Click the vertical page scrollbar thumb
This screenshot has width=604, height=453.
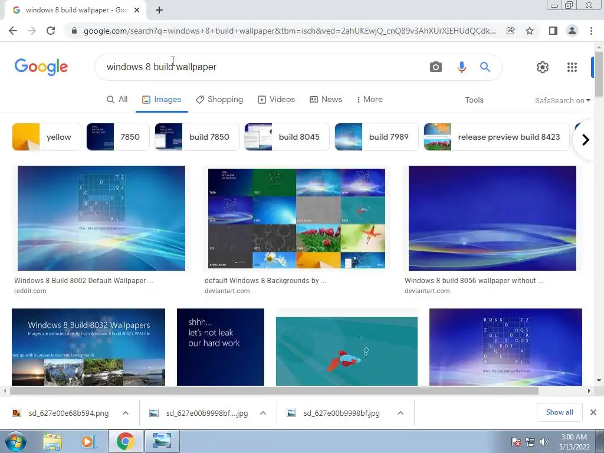click(599, 74)
